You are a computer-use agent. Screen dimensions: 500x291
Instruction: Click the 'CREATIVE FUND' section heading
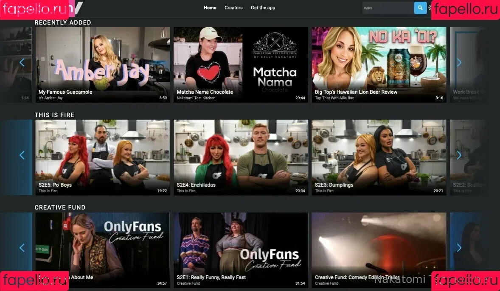tap(60, 207)
